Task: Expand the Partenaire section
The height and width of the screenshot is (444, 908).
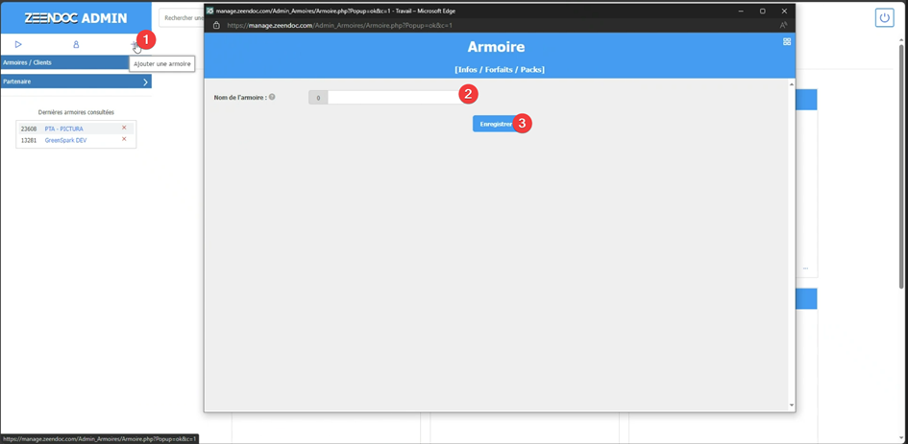Action: click(145, 82)
